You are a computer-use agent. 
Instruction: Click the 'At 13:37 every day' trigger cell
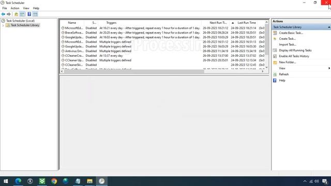(x=111, y=56)
